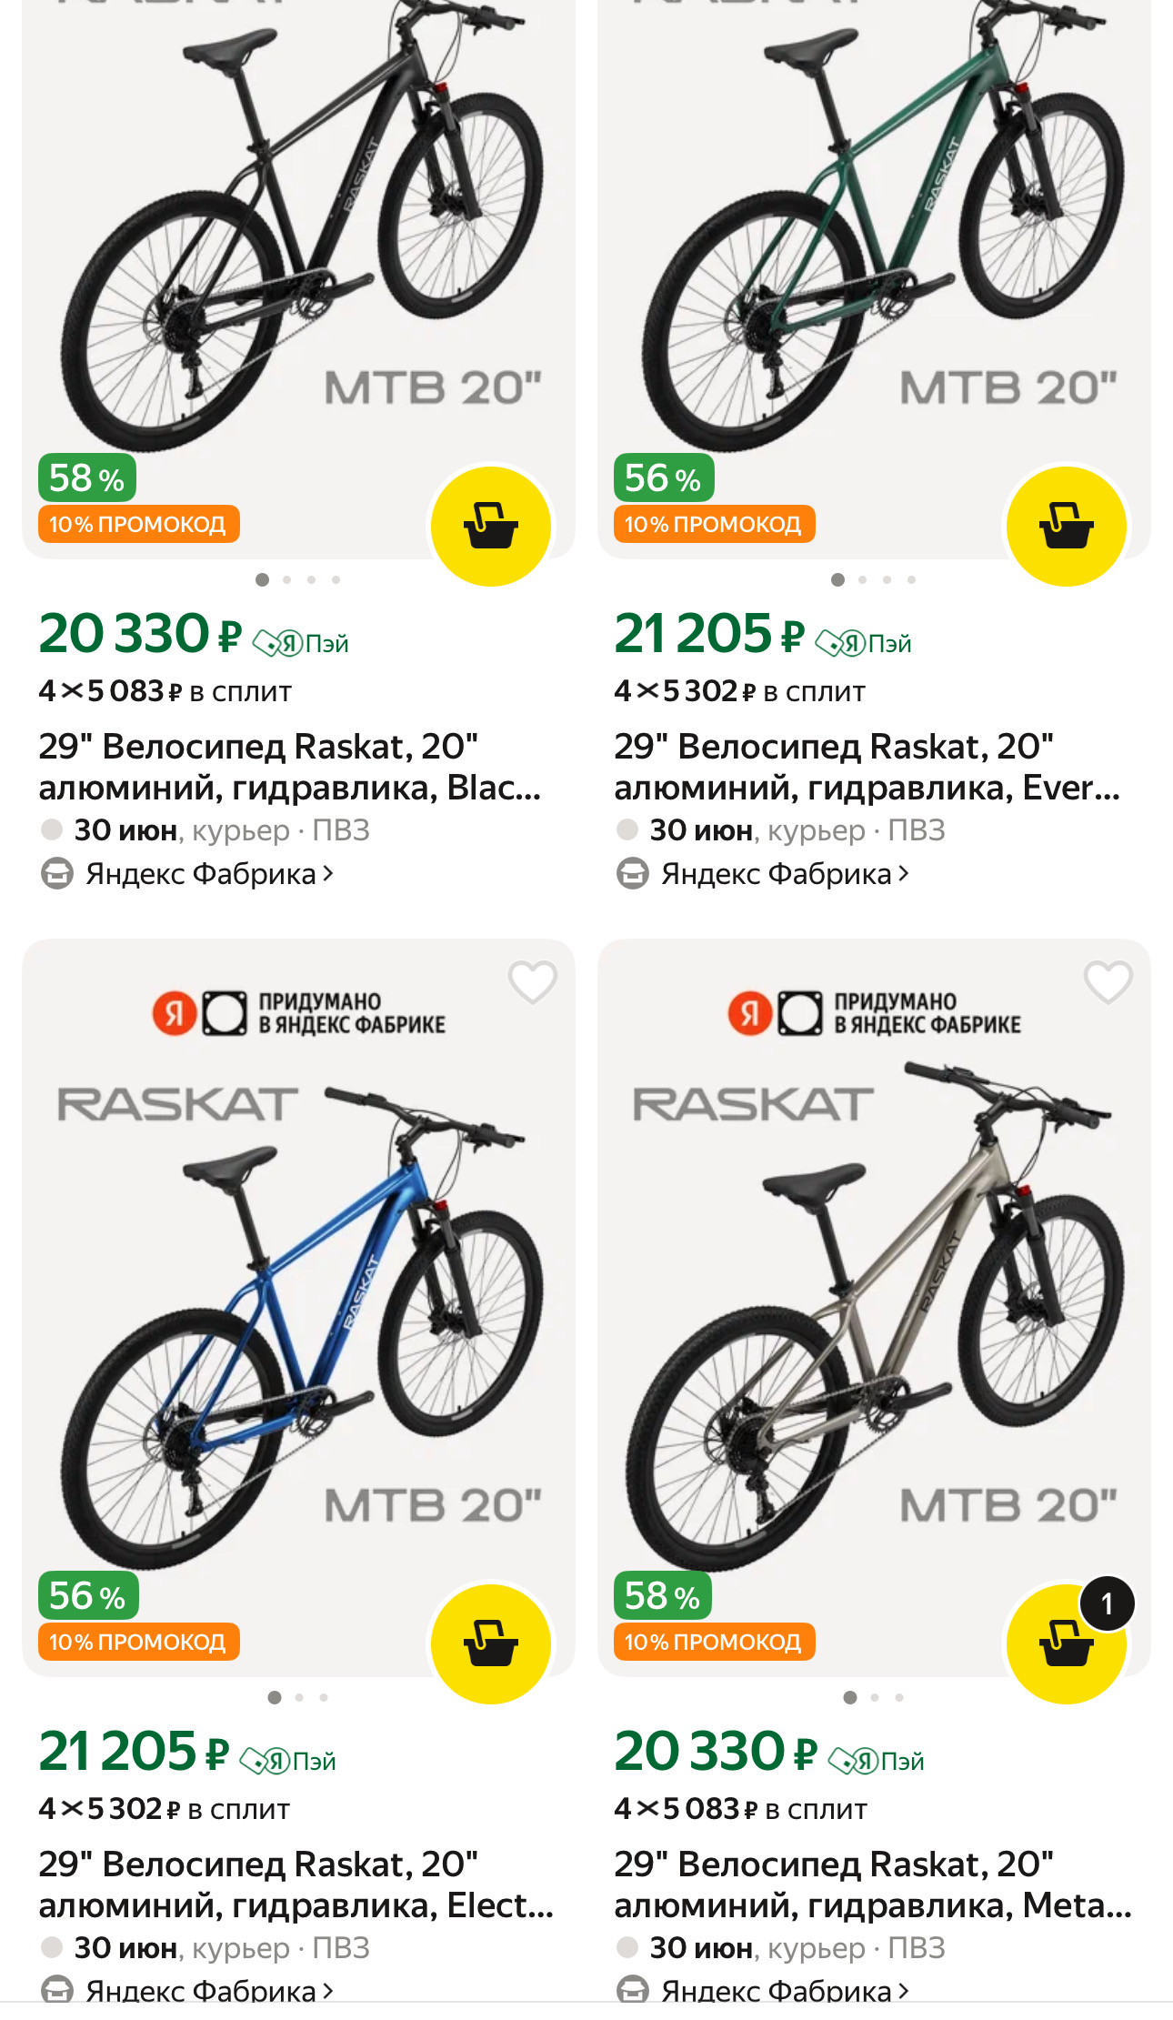
Task: Select second carousel dot under black bike
Action: tap(287, 578)
